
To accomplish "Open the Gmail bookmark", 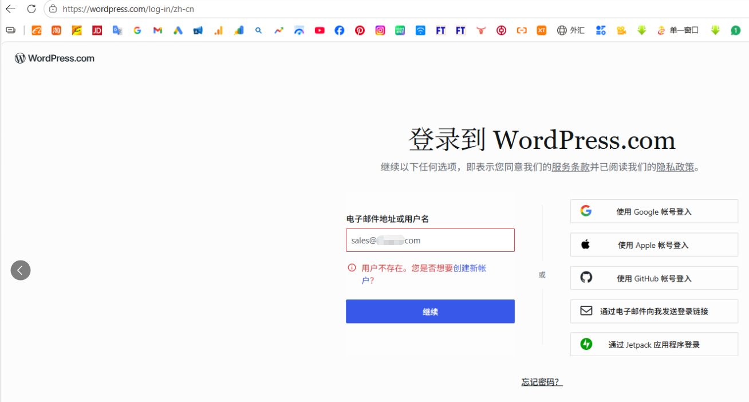I will [157, 30].
